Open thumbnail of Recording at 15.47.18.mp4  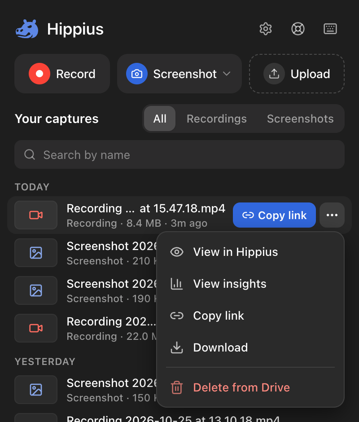tap(36, 215)
